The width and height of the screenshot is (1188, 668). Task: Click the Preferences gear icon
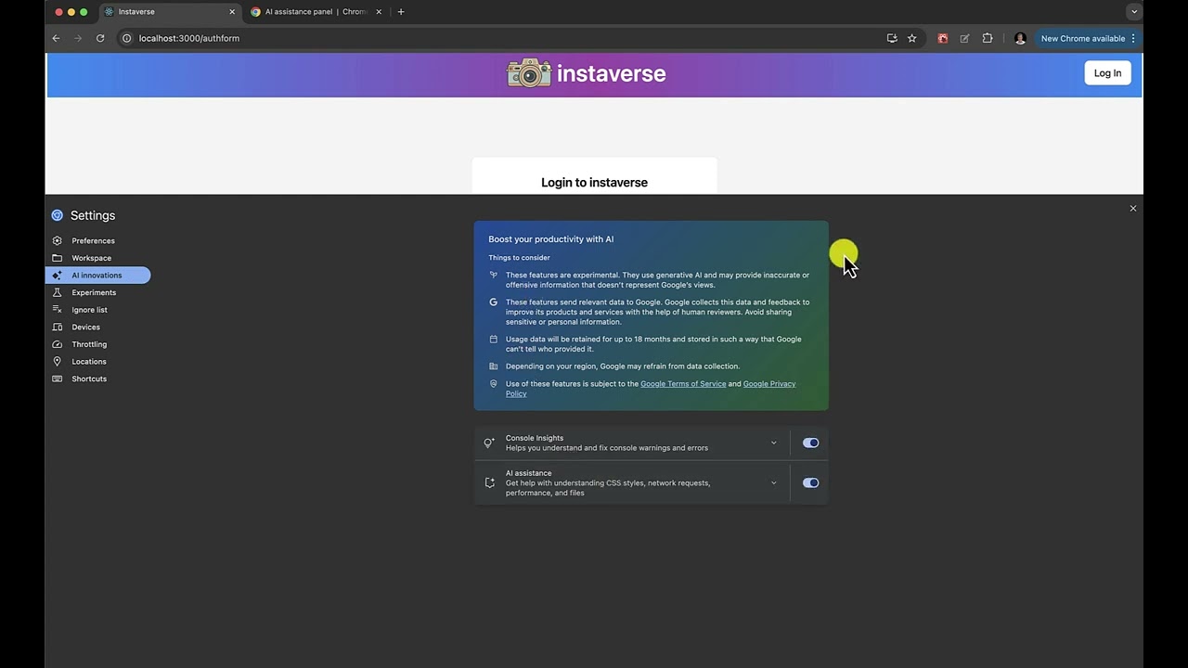pos(58,240)
